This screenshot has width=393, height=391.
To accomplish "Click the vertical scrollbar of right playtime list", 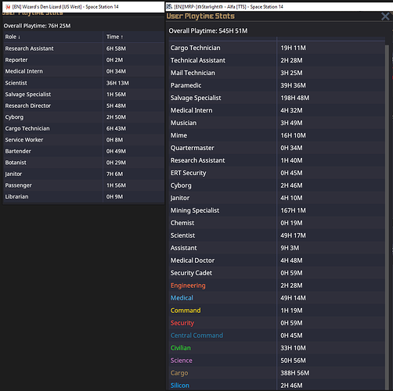I will pyautogui.click(x=387, y=217).
